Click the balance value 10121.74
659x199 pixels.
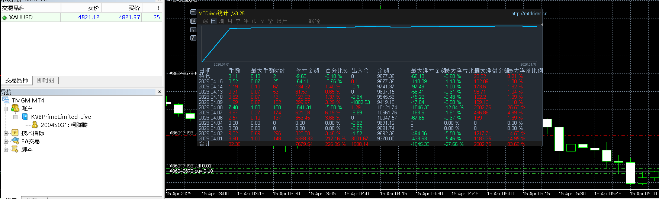point(387,107)
